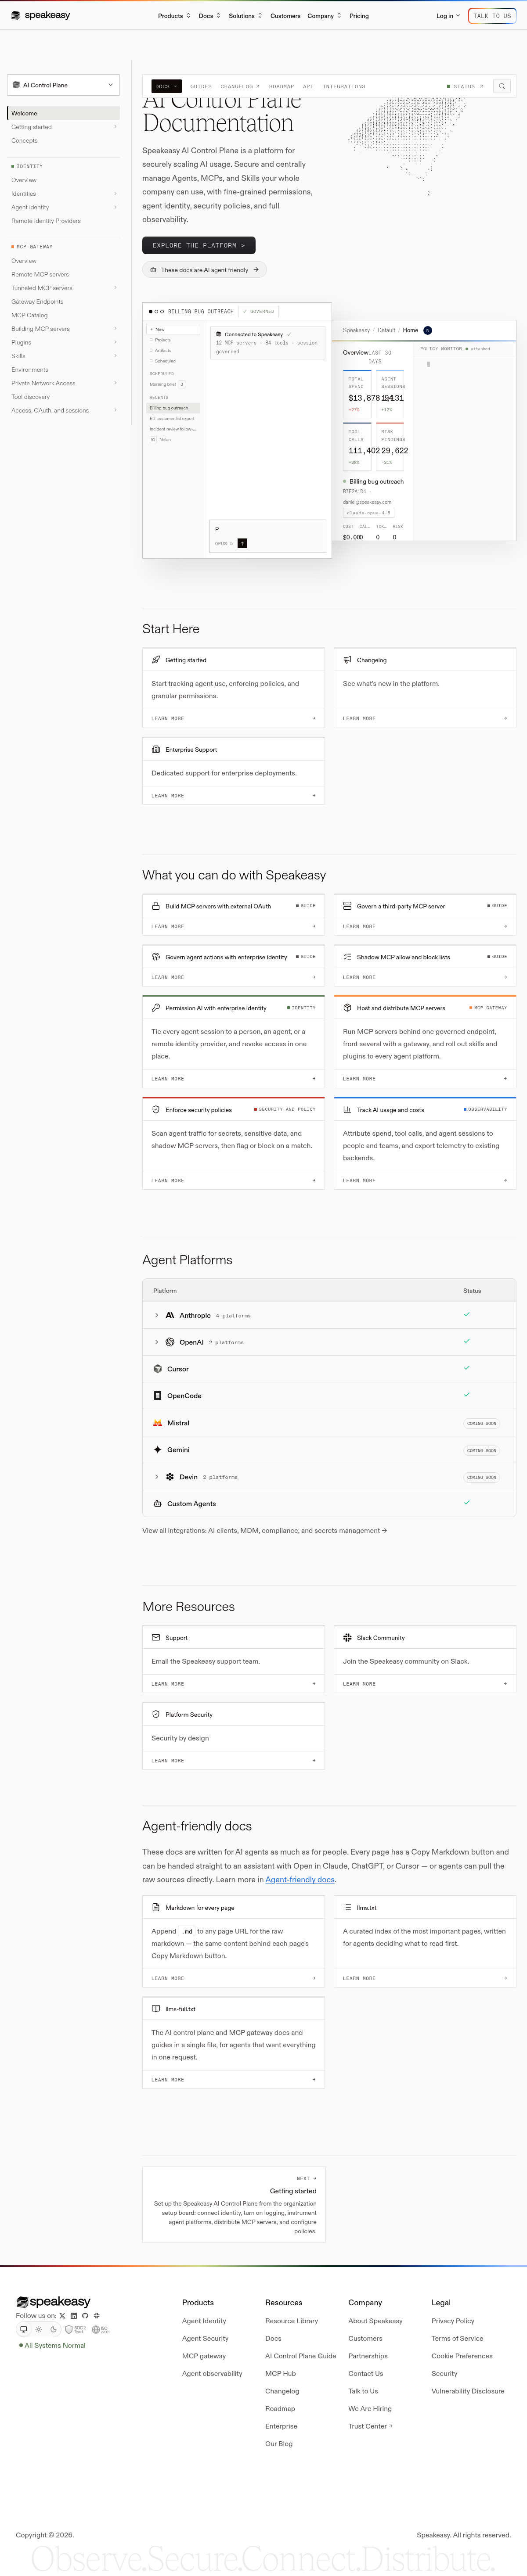Open the Guides tab in the docs bar
Viewport: 527px width, 2576px height.
tap(201, 86)
